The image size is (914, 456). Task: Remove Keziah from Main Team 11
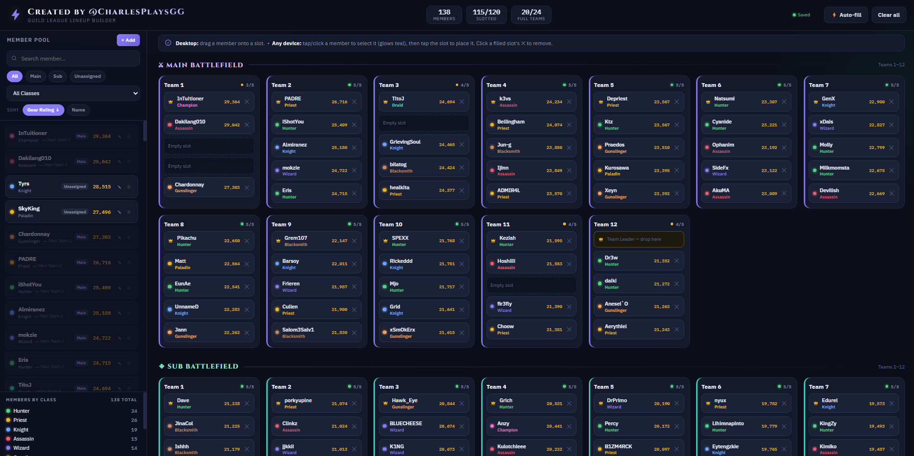coord(569,241)
